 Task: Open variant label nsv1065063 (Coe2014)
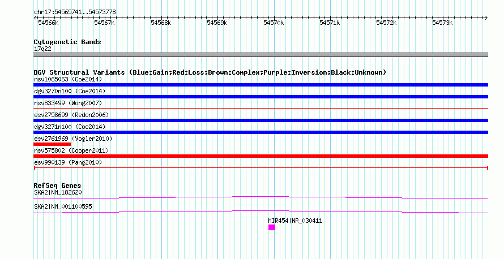[x=68, y=79]
